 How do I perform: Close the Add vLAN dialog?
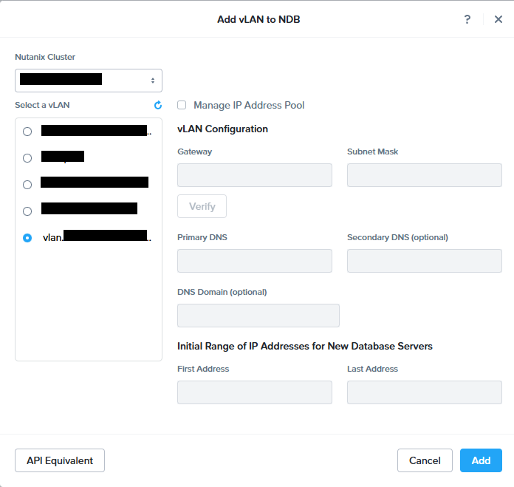click(498, 19)
